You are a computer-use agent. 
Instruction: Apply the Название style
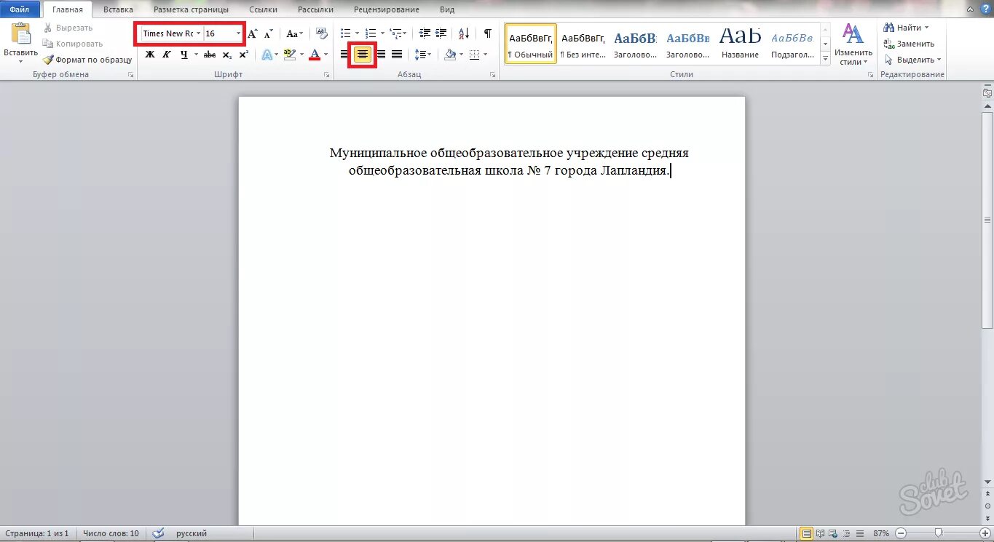click(740, 44)
